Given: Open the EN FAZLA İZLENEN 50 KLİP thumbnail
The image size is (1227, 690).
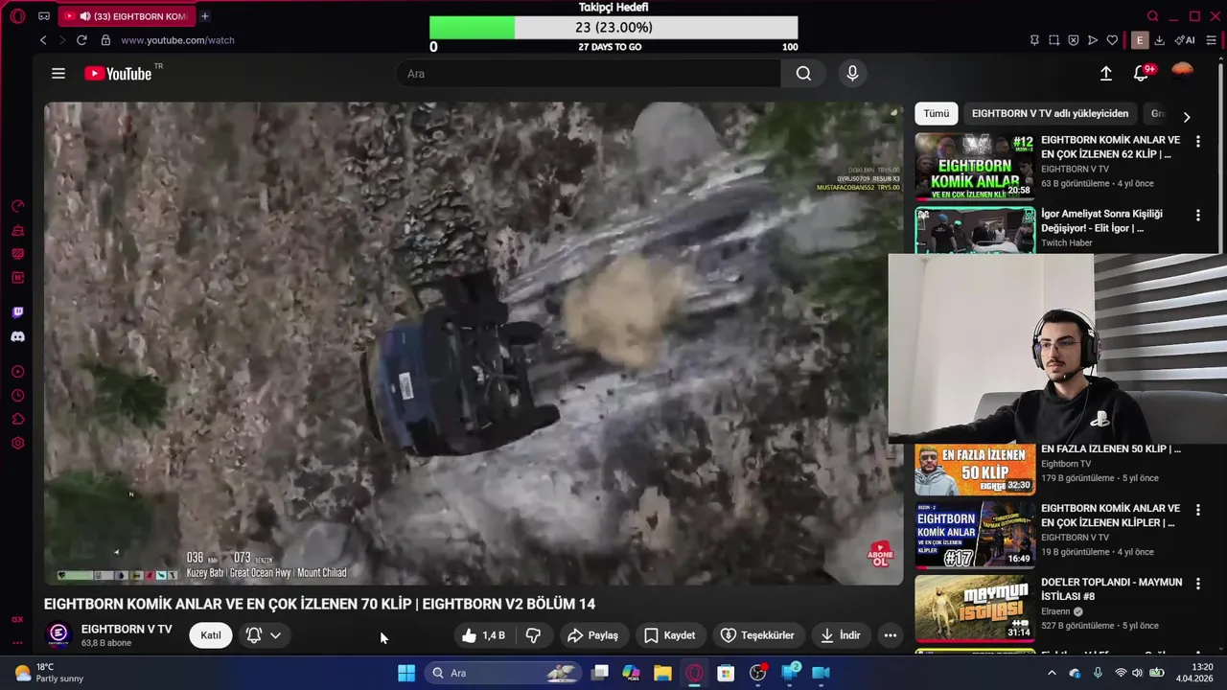Looking at the screenshot, I should (x=975, y=470).
